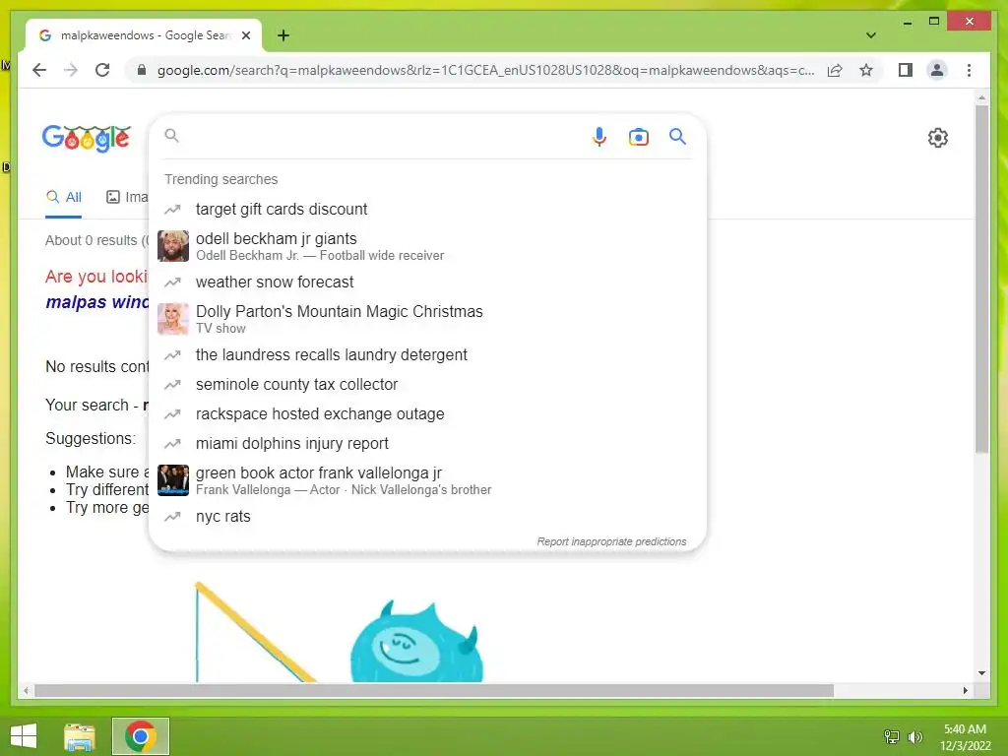The height and width of the screenshot is (756, 1008).
Task: Choose the laundress recalls laundry detergent
Action: [427, 354]
